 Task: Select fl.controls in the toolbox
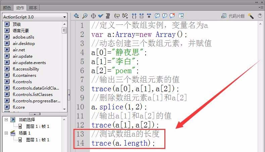tap(22, 82)
